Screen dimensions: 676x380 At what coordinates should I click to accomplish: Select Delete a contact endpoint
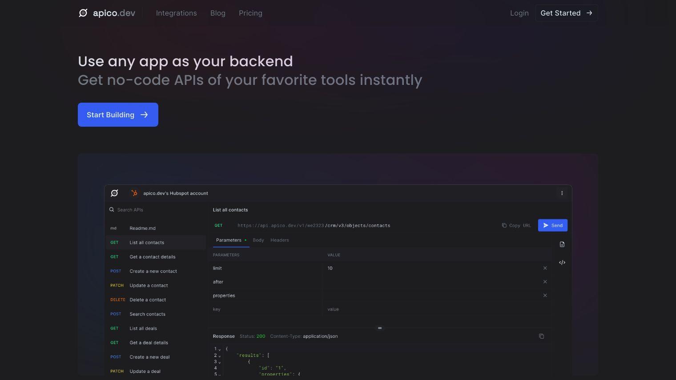coord(156,300)
